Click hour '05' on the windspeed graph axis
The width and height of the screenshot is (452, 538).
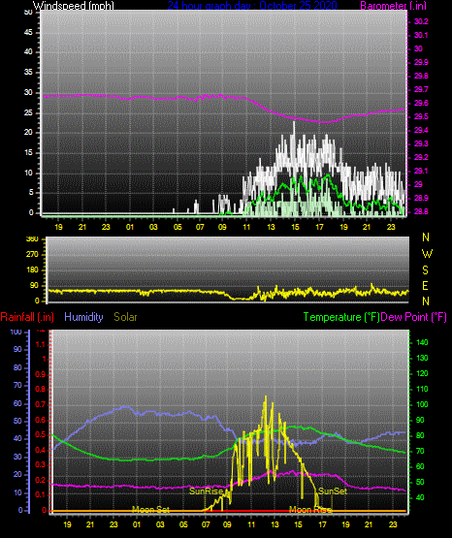(x=178, y=227)
